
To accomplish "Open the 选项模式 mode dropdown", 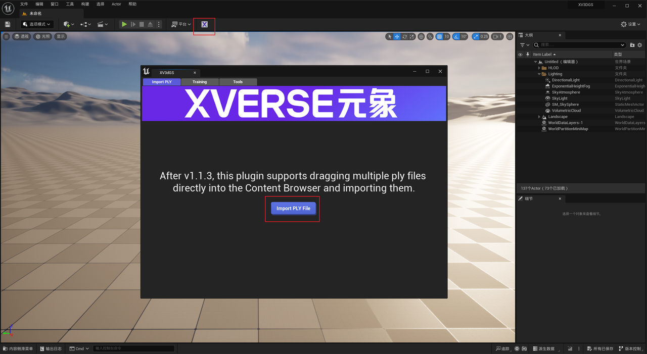I will [37, 24].
